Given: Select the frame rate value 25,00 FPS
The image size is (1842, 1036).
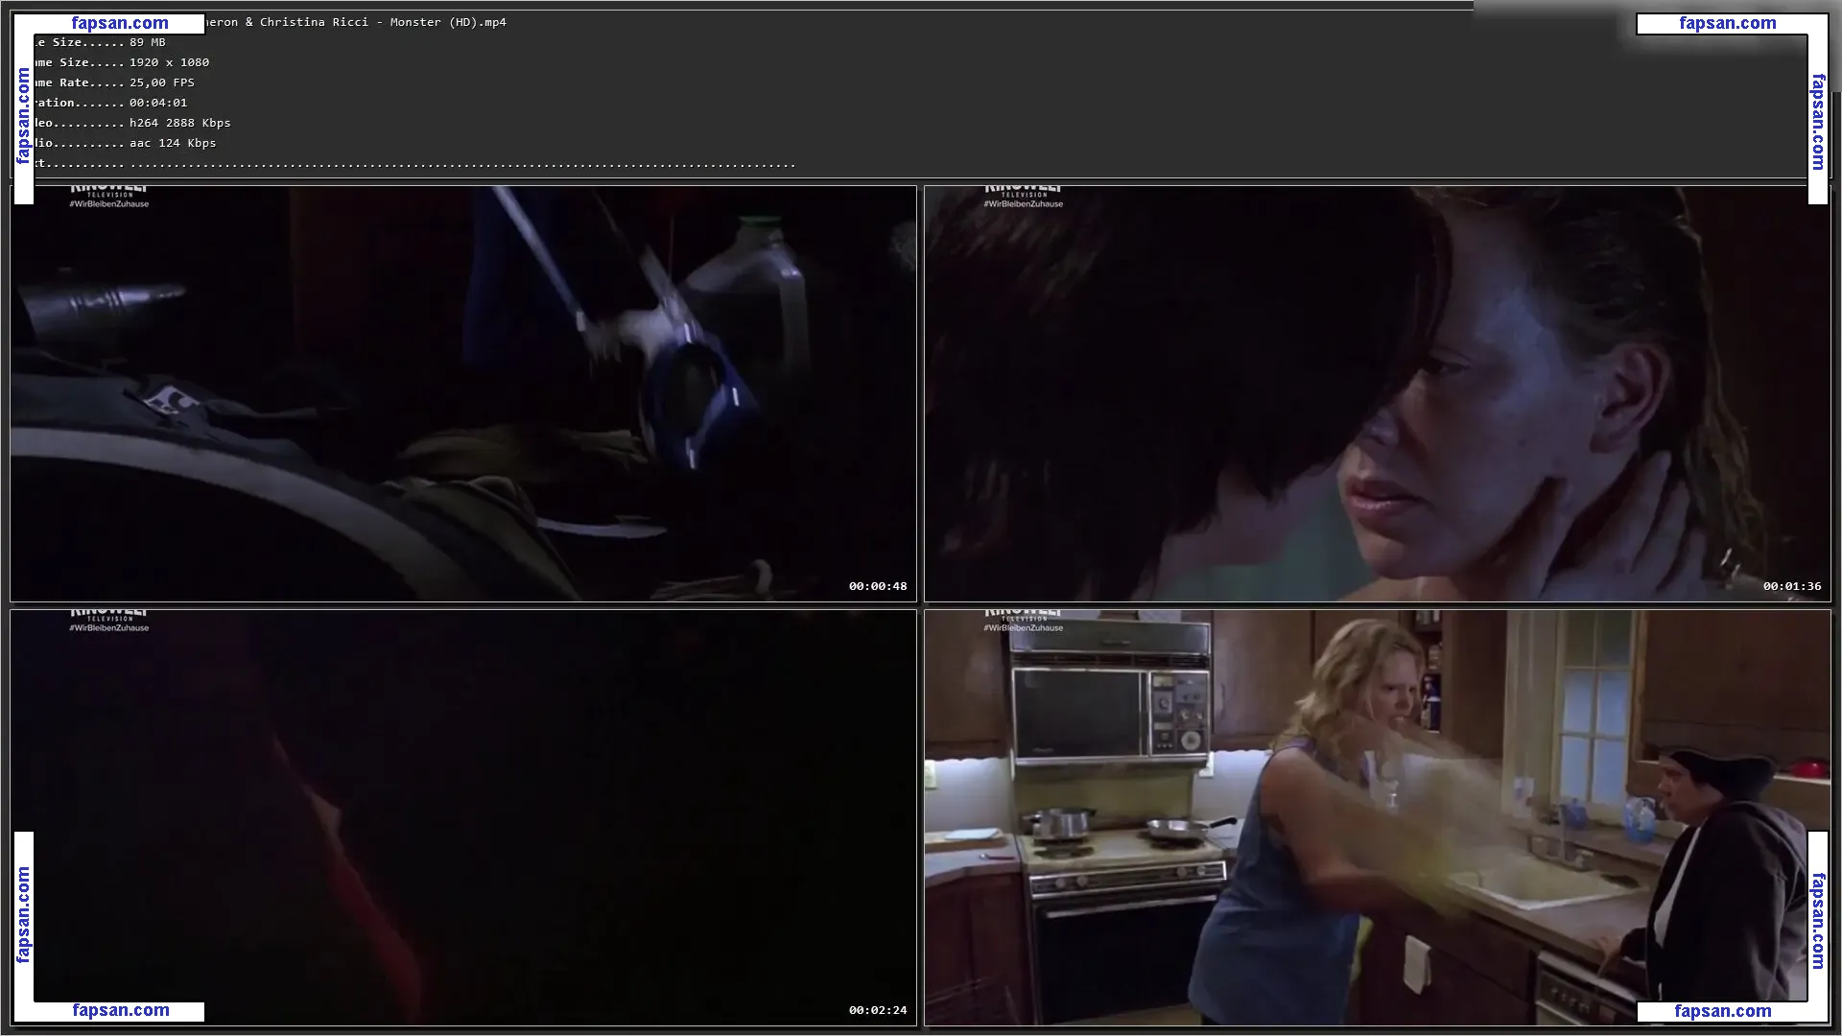Looking at the screenshot, I should tap(162, 82).
